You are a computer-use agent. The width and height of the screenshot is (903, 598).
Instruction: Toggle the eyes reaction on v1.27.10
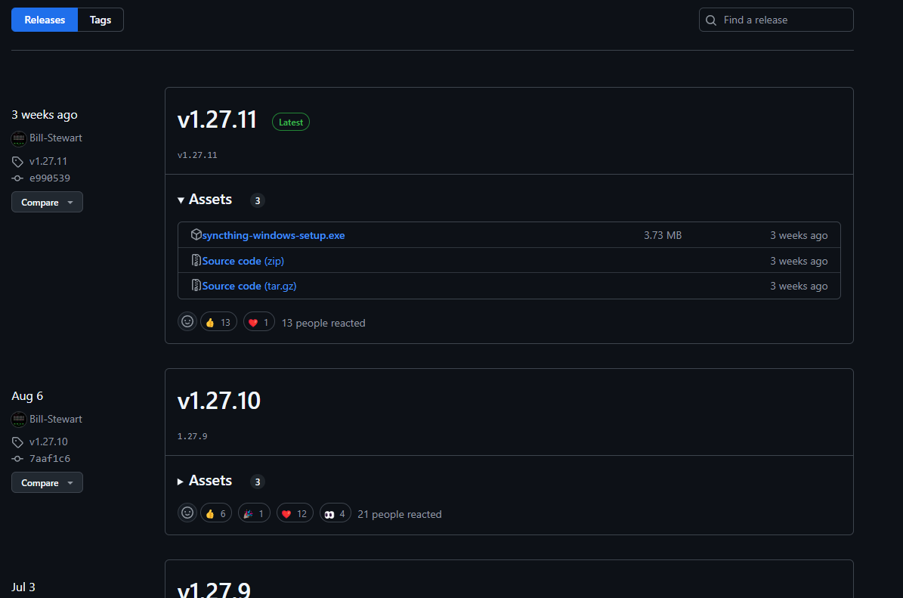335,513
